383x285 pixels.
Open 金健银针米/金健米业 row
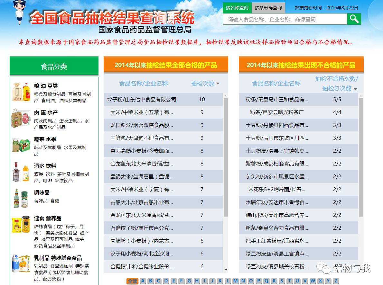(163, 266)
